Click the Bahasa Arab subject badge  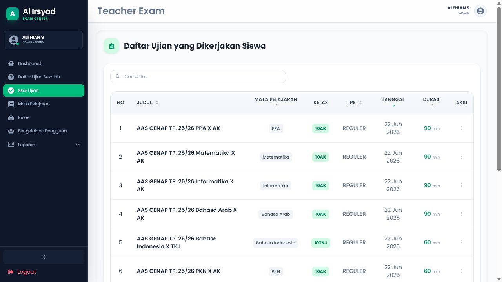click(x=276, y=214)
